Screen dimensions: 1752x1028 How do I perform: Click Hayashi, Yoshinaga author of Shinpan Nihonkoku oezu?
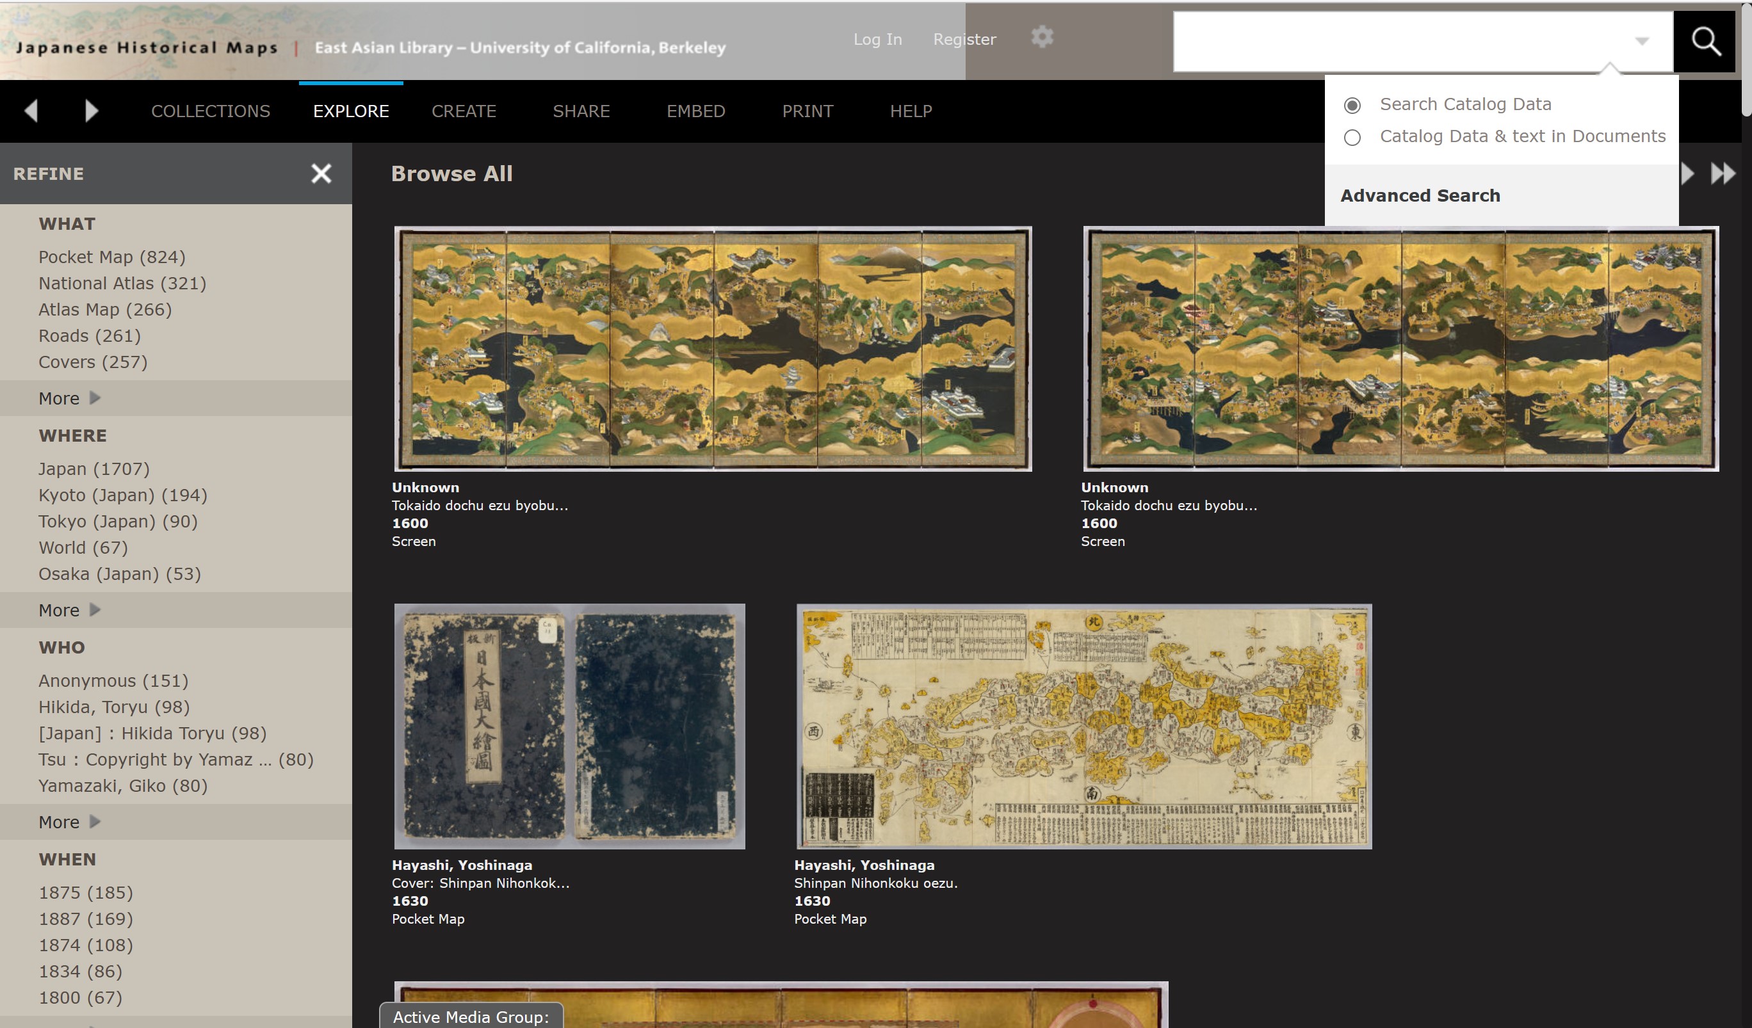pyautogui.click(x=864, y=865)
